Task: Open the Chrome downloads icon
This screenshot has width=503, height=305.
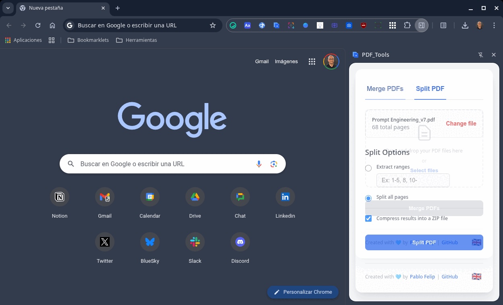Action: click(x=465, y=25)
